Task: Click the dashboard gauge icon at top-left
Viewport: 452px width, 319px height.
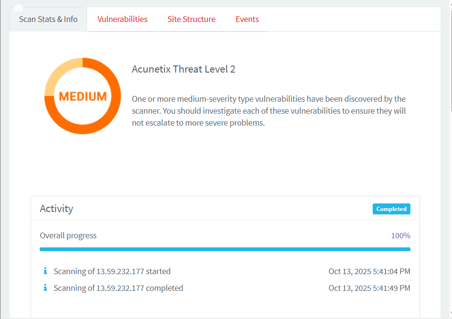Action: (19, 8)
